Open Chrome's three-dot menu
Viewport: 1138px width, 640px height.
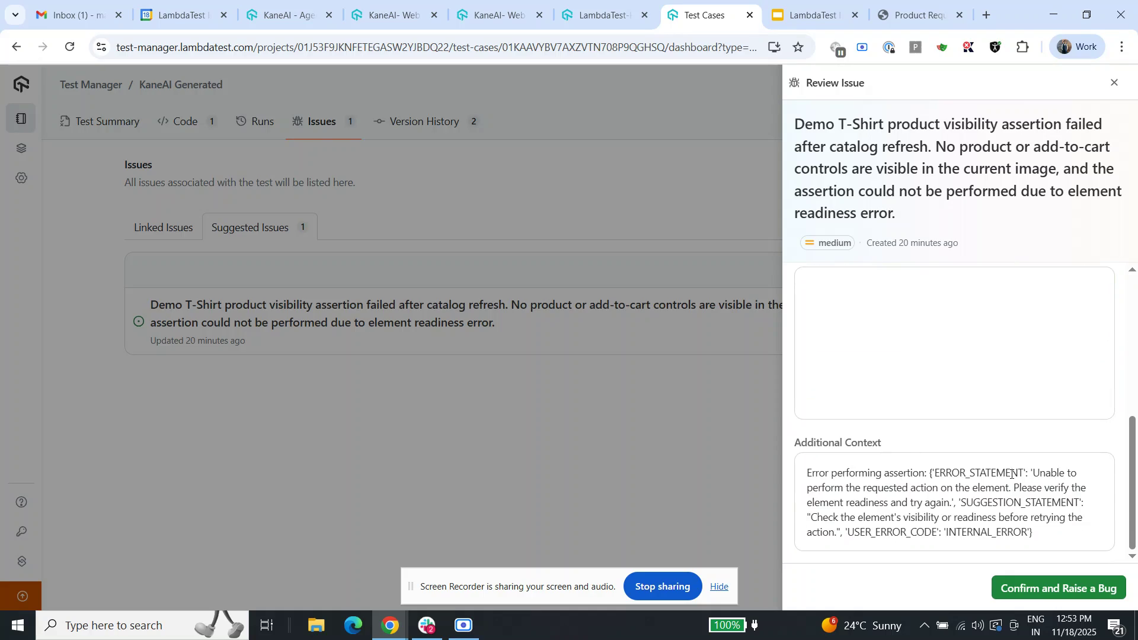[x=1121, y=46]
